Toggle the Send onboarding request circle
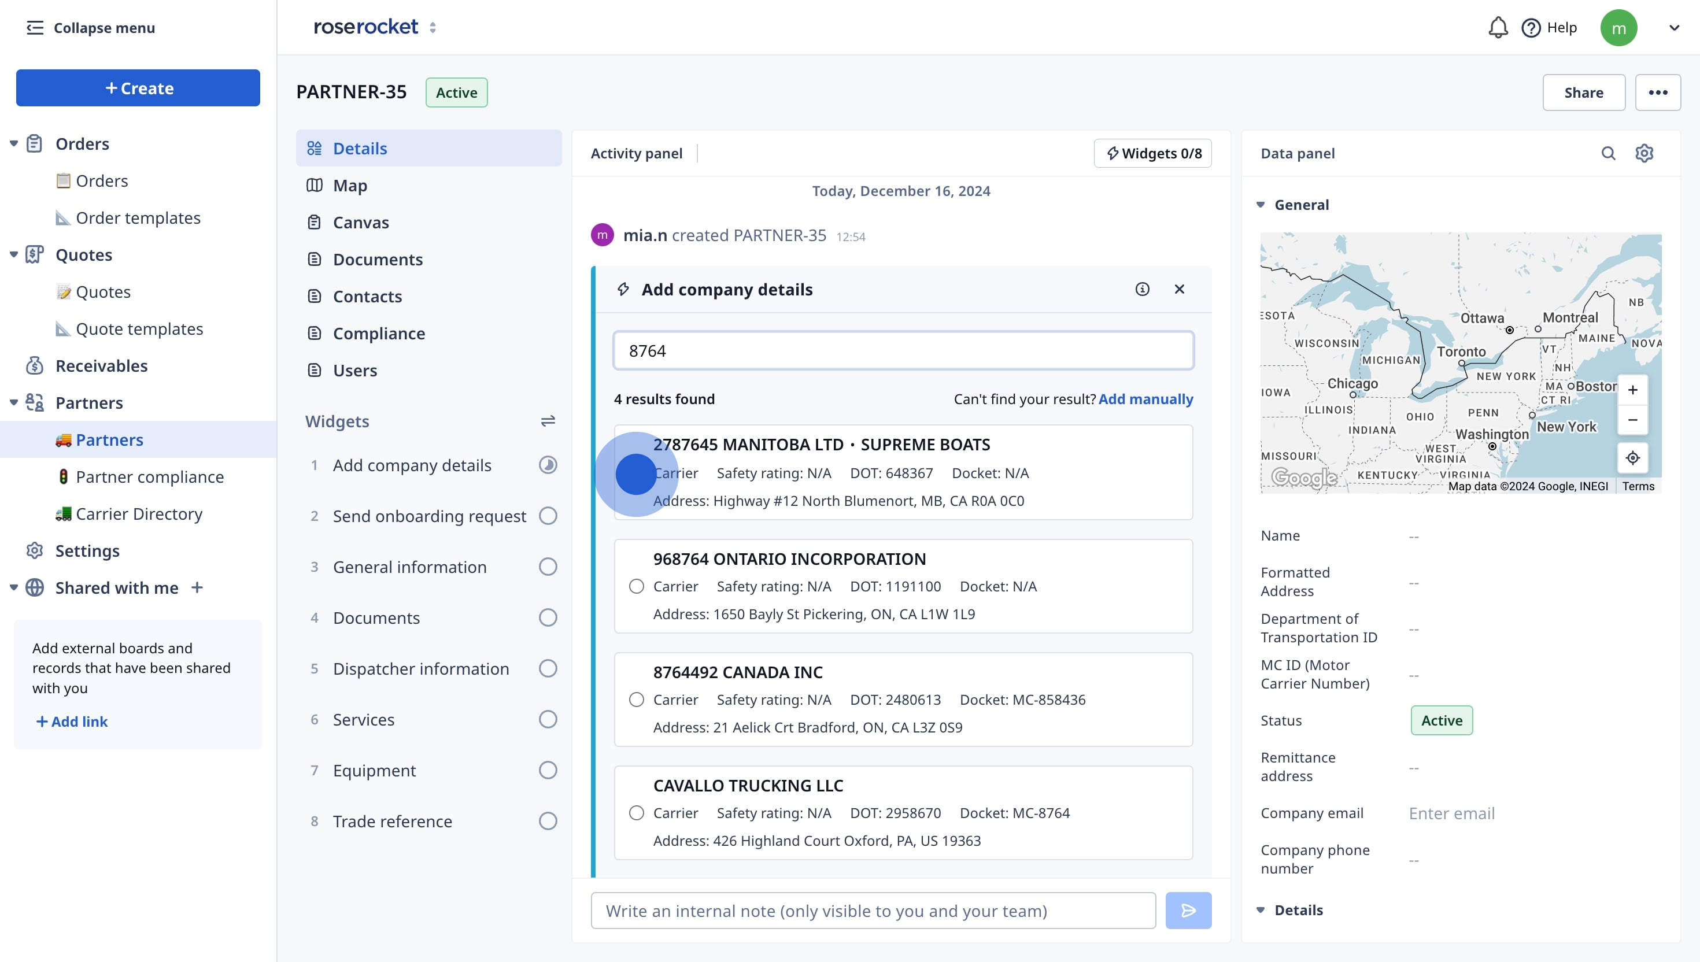The image size is (1700, 962). pos(548,515)
